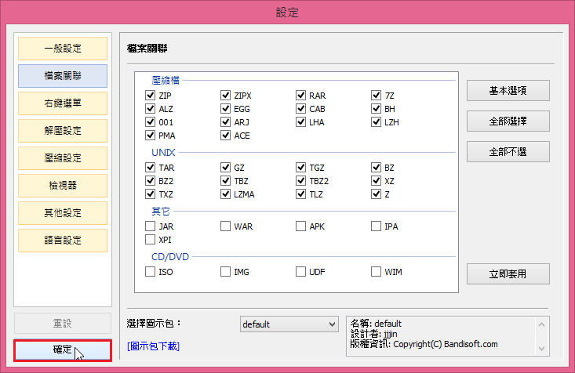
Task: Switch to 其他設定 tab
Action: 63,213
